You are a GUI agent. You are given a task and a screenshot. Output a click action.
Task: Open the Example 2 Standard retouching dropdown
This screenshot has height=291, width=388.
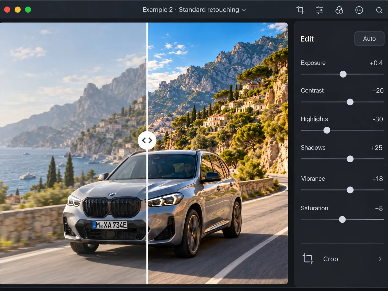pyautogui.click(x=194, y=10)
